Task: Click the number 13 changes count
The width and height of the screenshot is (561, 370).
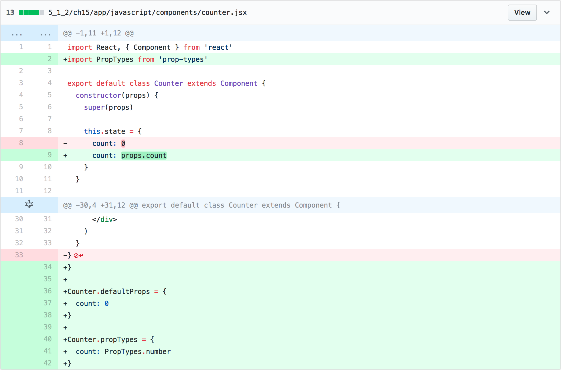Action: (x=10, y=13)
